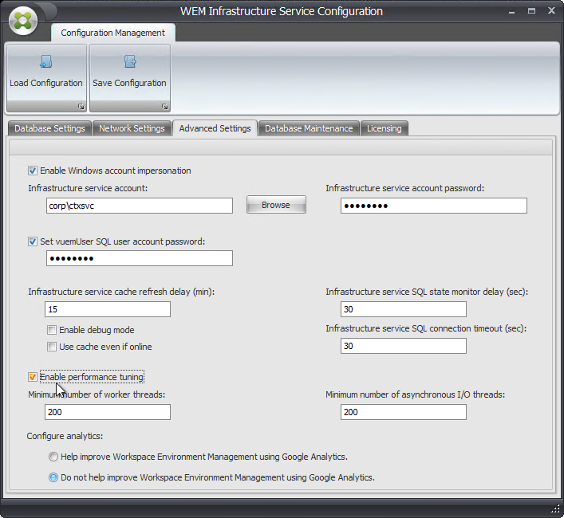Image resolution: width=564 pixels, height=518 pixels.
Task: Click the Save Configuration icon
Action: pyautogui.click(x=130, y=61)
